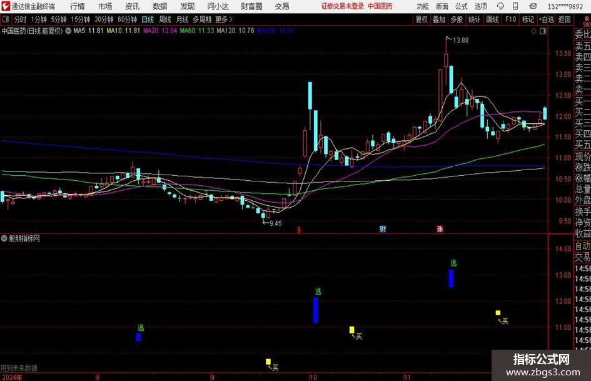Click the 13.88 high price label

(x=460, y=41)
